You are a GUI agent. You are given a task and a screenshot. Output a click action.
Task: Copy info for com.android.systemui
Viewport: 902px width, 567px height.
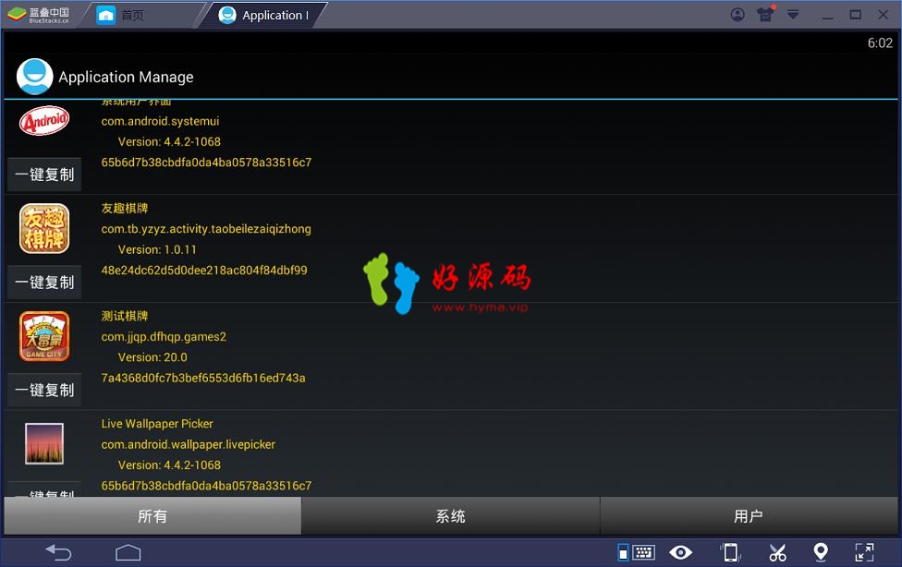44,175
